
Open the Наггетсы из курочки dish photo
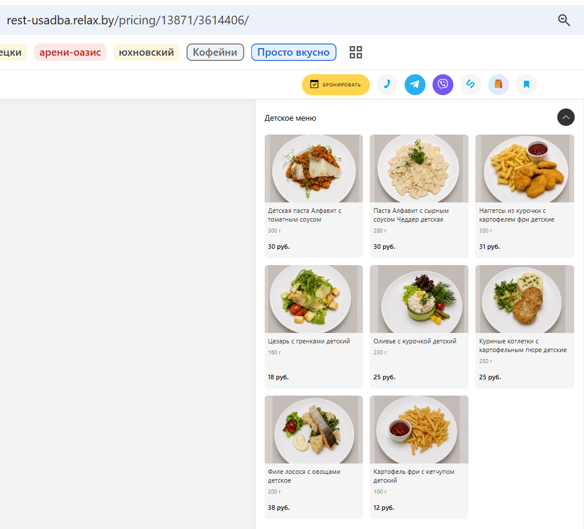click(x=524, y=168)
